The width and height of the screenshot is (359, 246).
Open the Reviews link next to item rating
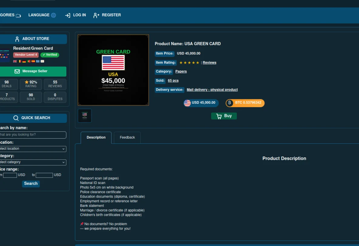point(210,63)
